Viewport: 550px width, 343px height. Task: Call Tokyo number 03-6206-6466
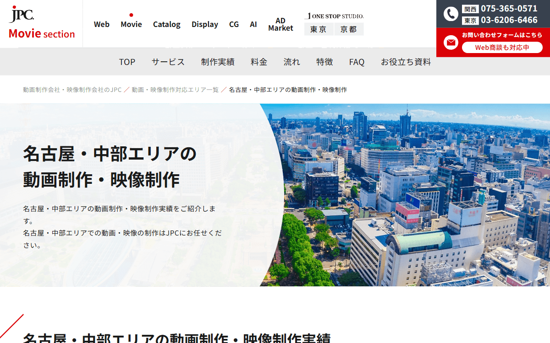pos(509,20)
